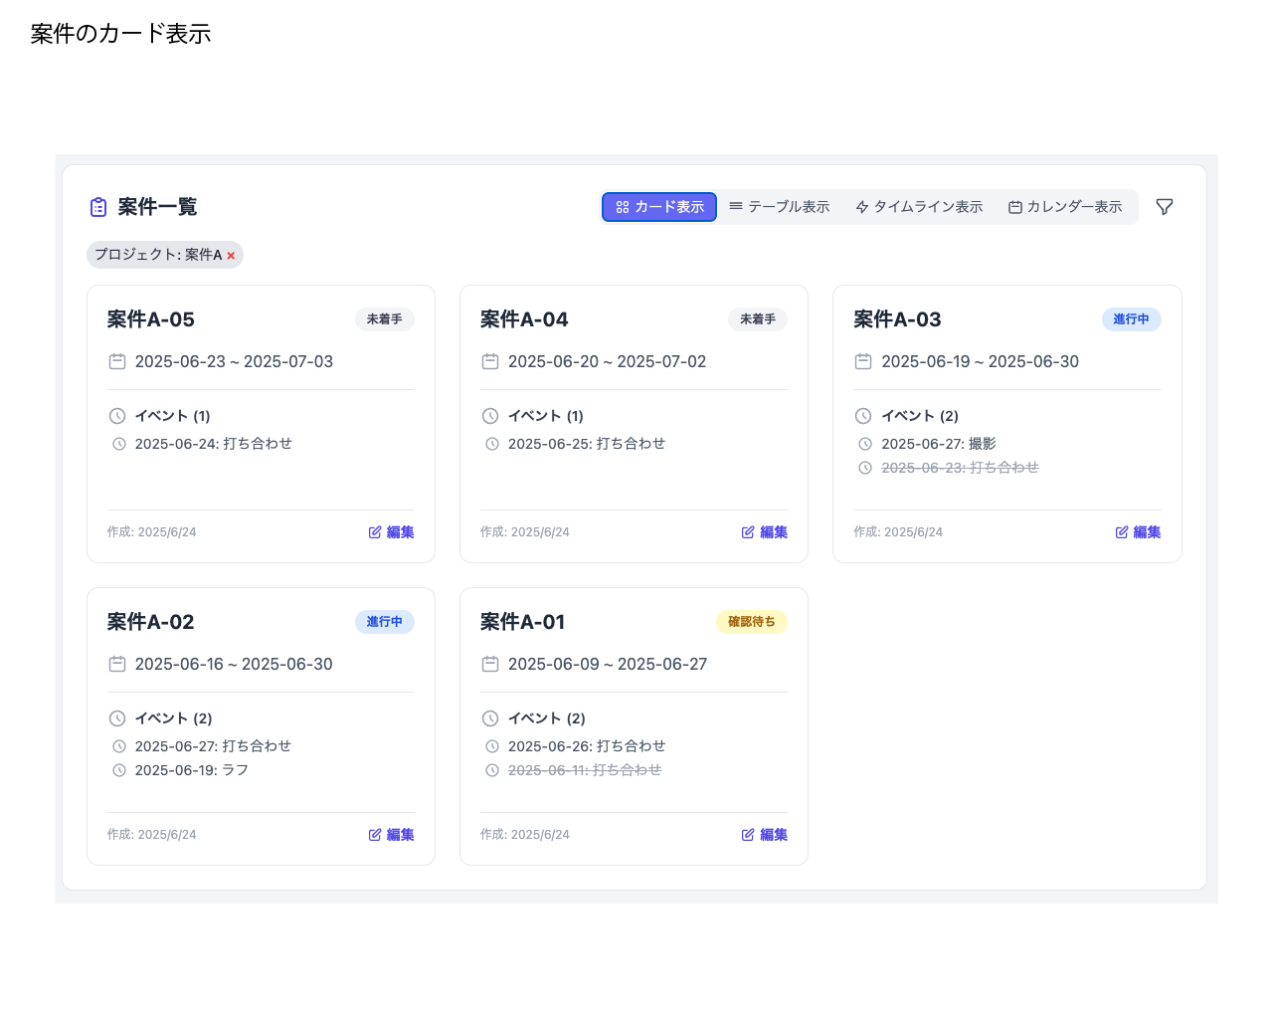This screenshot has height=1020, width=1274.
Task: Open the 案件A-03 card title
Action: [897, 319]
